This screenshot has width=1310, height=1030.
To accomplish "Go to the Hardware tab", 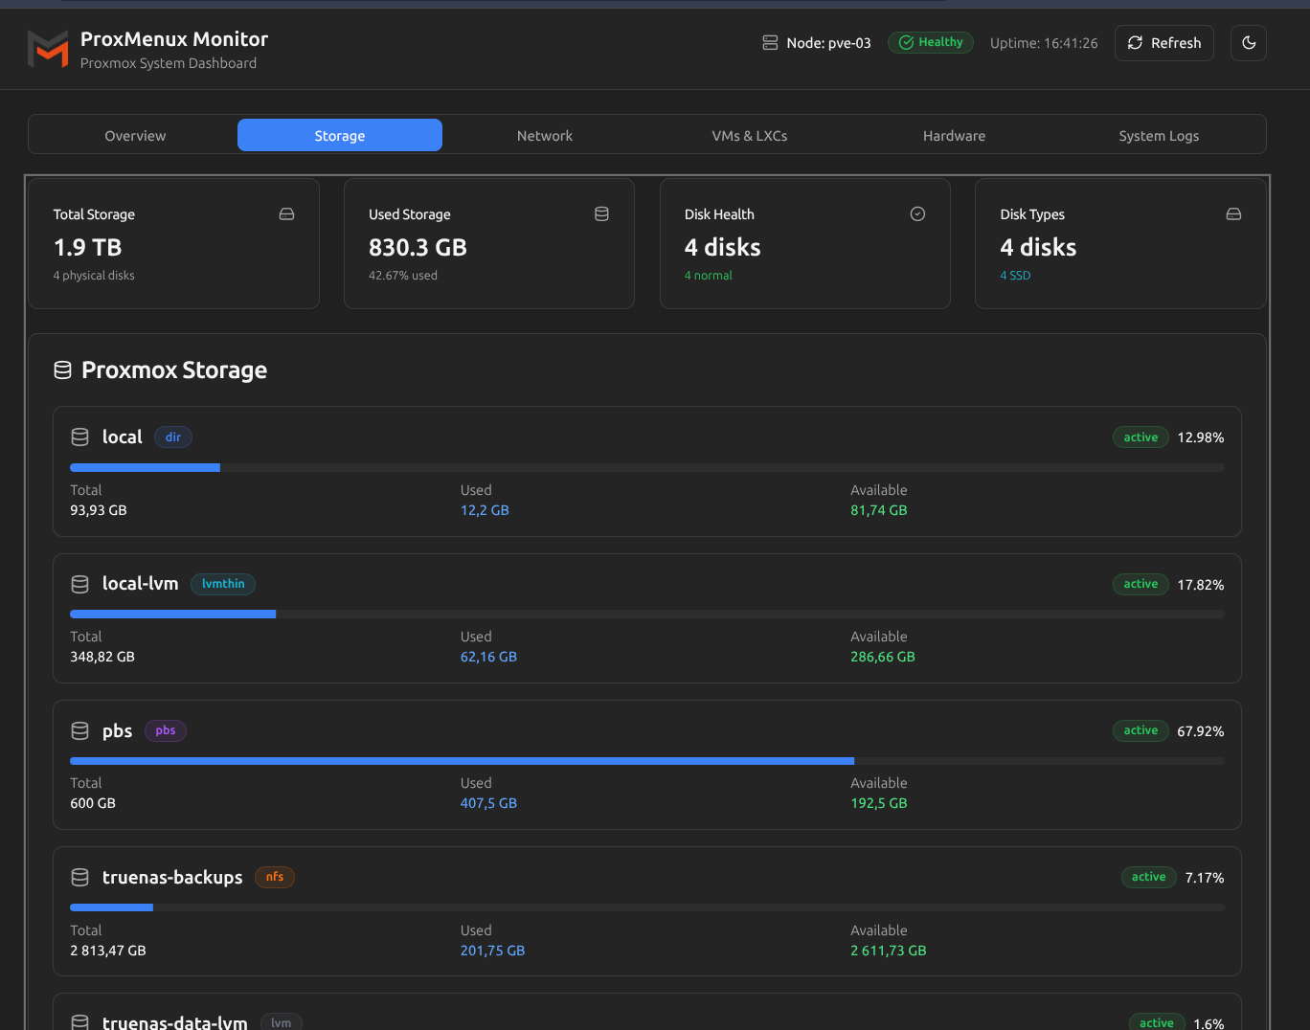I will (x=954, y=136).
